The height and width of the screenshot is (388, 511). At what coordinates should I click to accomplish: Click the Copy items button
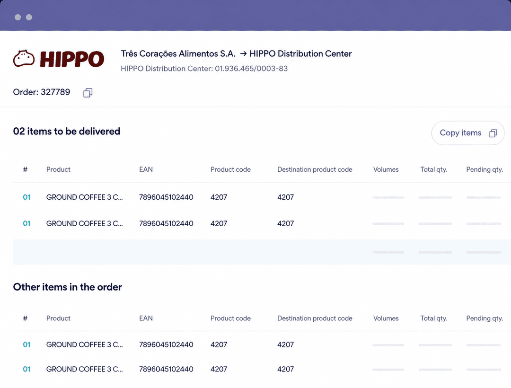[x=467, y=133]
